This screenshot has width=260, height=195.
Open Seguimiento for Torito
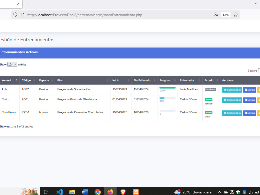(232, 100)
